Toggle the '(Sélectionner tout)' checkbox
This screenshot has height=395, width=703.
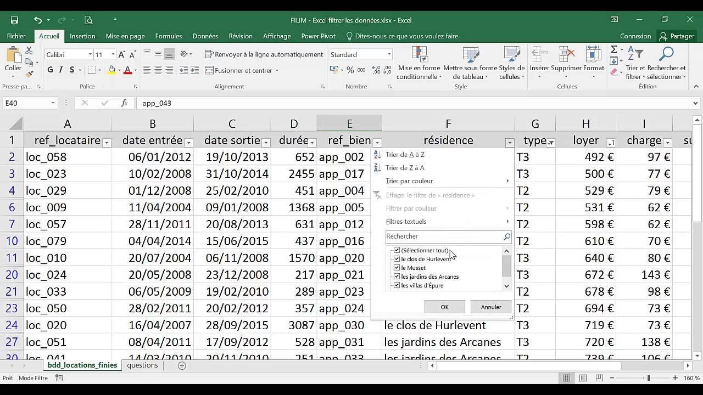tap(397, 250)
